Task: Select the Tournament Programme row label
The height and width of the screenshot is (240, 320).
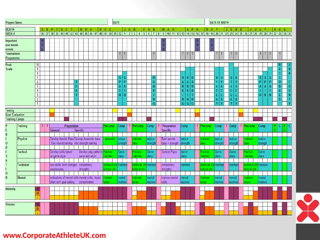Action: coord(20,56)
